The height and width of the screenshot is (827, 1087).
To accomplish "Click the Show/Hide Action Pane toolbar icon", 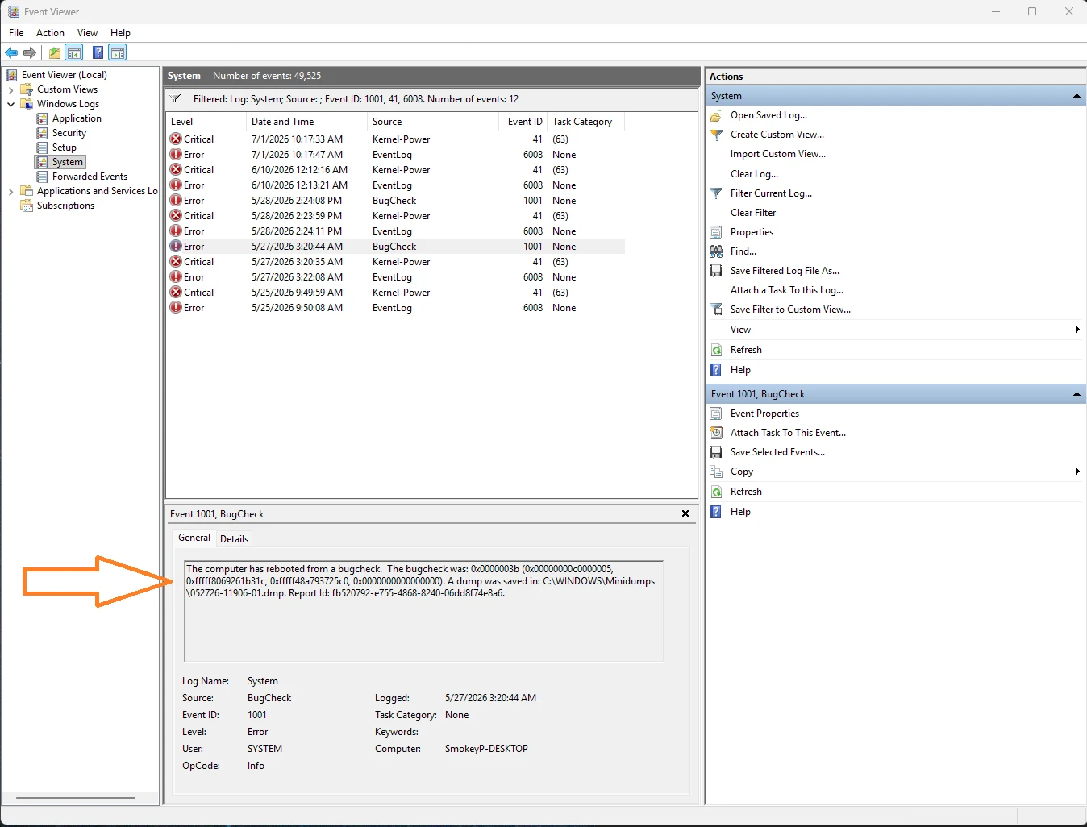I will (118, 52).
